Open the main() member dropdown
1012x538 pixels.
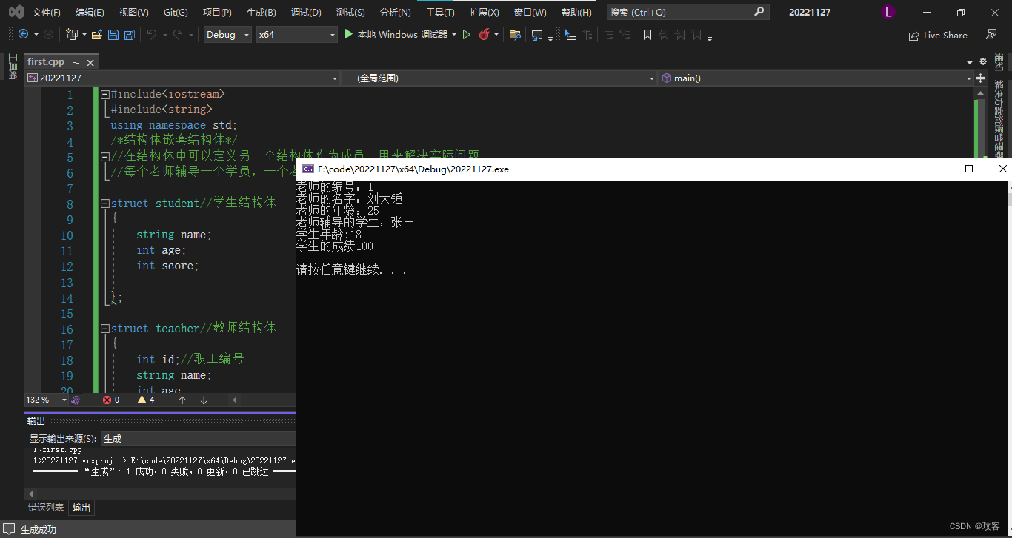[816, 78]
